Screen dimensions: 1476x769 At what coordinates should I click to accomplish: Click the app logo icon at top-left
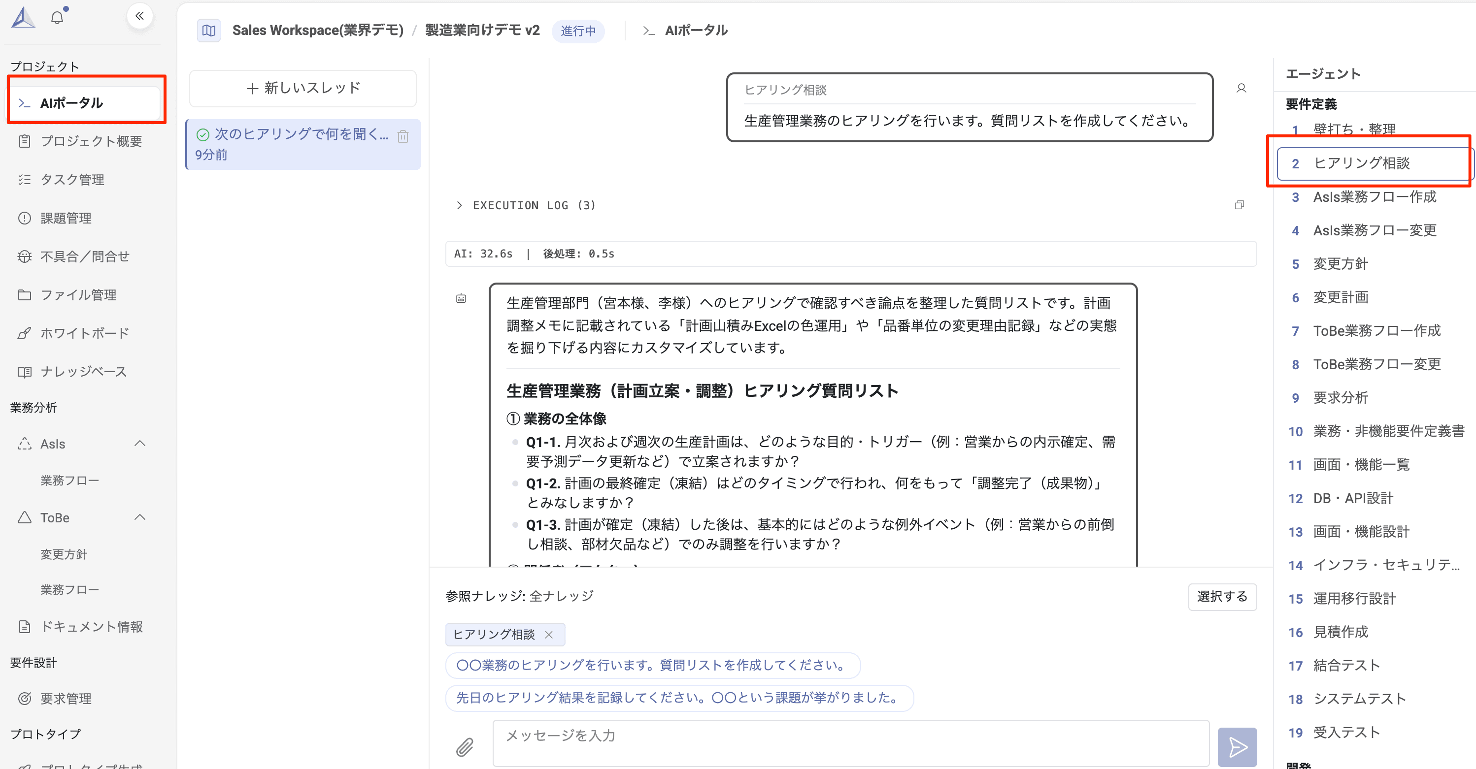point(23,17)
